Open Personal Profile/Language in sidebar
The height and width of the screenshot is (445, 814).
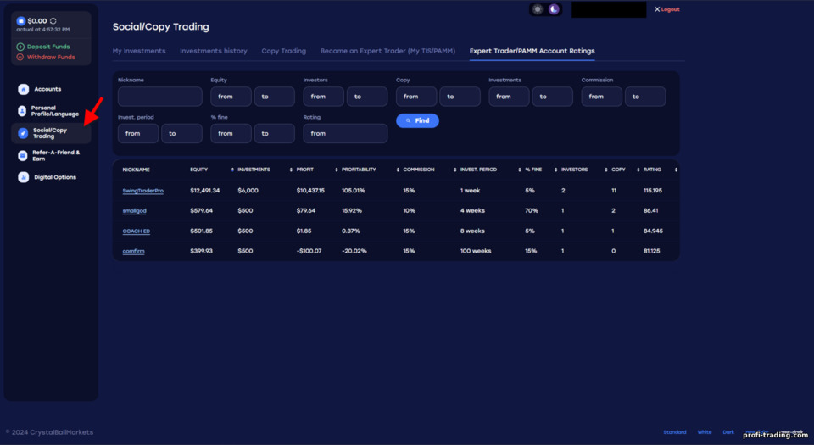(x=54, y=111)
